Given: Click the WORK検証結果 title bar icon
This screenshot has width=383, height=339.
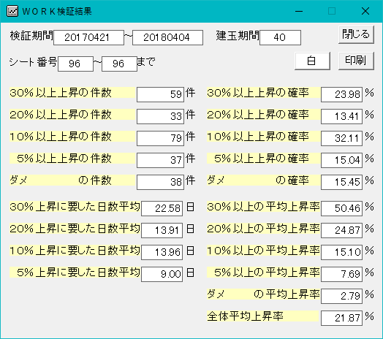Looking at the screenshot, I should (12, 11).
